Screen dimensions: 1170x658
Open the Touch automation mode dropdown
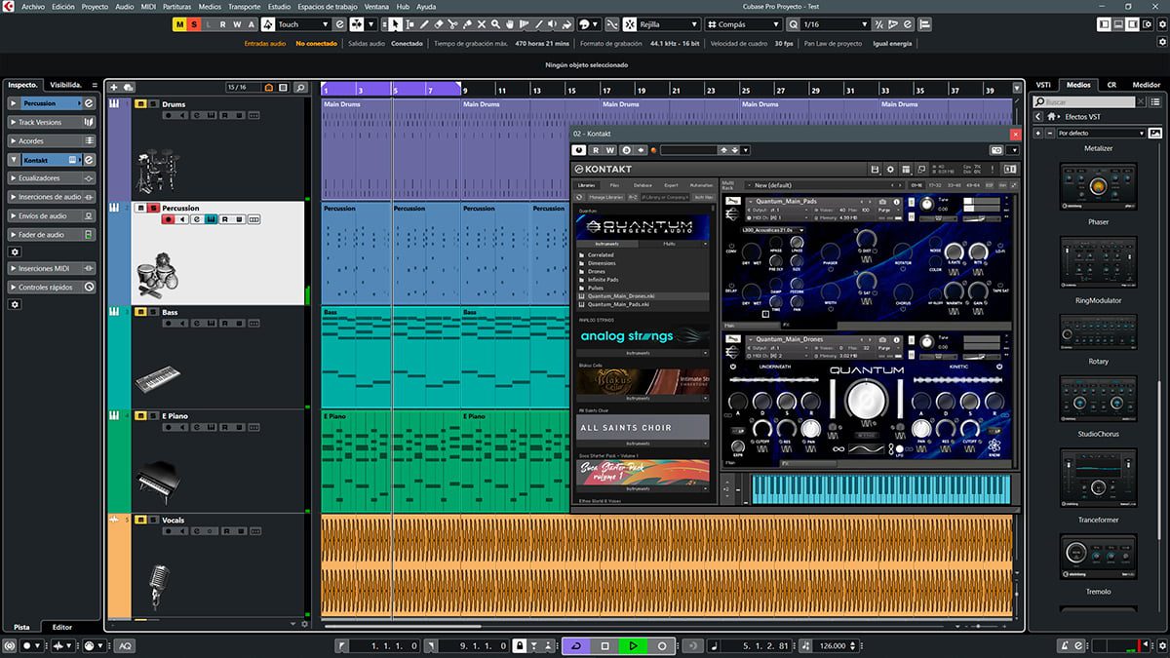(302, 24)
